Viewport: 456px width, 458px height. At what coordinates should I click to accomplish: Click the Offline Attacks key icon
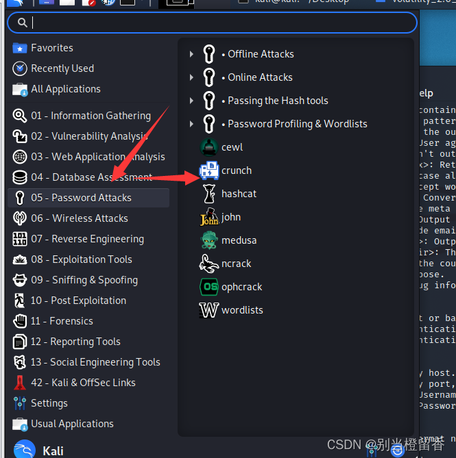209,54
